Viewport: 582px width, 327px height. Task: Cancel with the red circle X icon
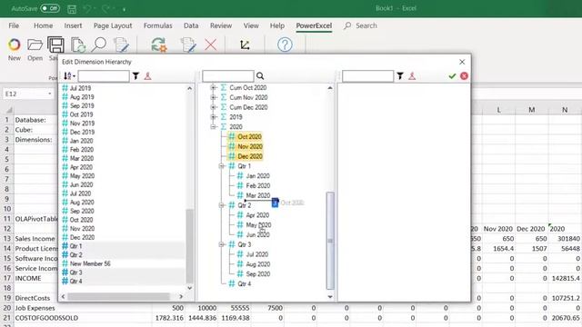(464, 76)
